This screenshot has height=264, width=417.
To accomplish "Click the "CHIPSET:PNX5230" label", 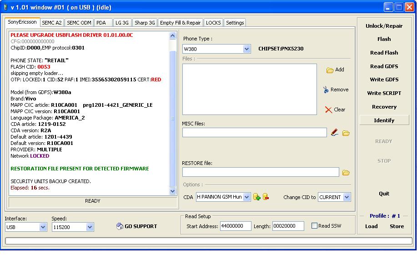I will click(x=281, y=49).
